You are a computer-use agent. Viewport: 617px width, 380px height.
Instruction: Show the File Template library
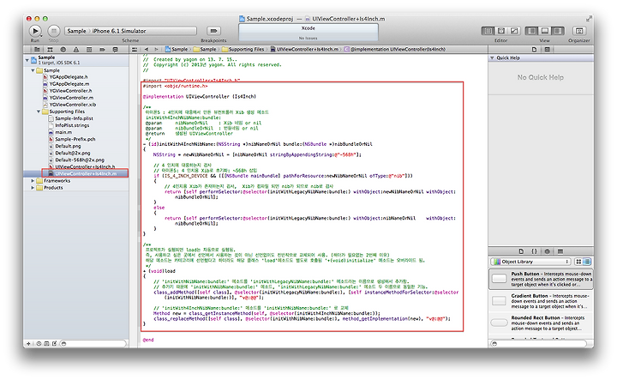tap(521, 251)
